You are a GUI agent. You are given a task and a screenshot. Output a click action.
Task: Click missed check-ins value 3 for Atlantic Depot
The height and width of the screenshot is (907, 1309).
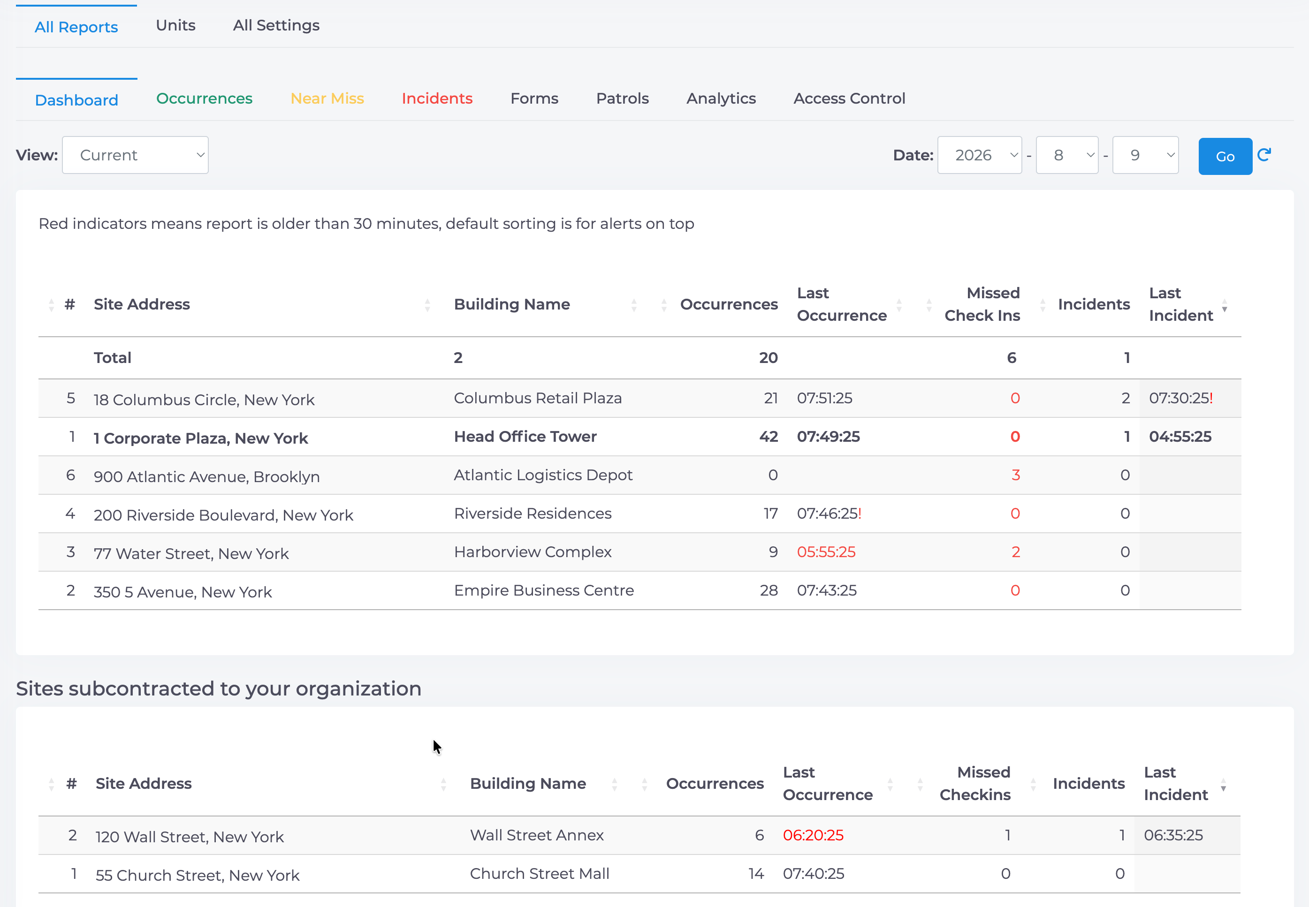point(1016,475)
